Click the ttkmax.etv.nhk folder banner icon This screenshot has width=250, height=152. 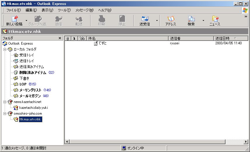coord(5,31)
